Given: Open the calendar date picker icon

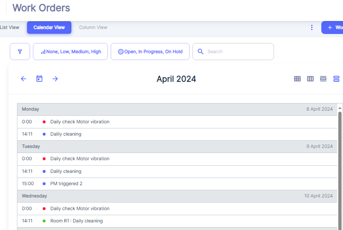Looking at the screenshot, I should [x=39, y=79].
